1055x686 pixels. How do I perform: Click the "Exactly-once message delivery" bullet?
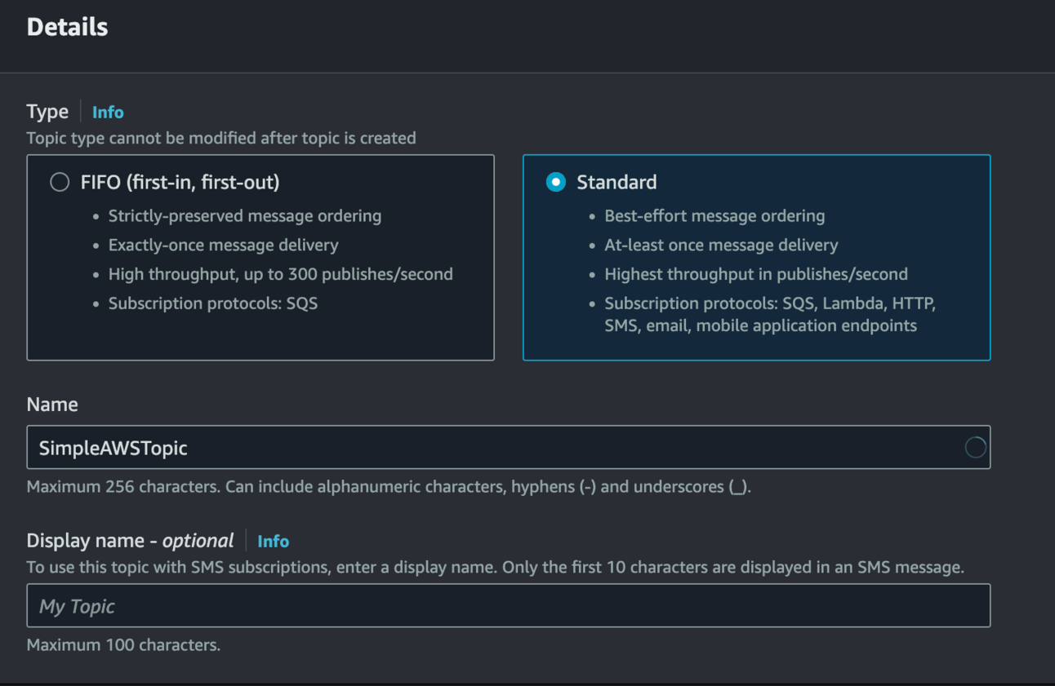[x=223, y=245]
